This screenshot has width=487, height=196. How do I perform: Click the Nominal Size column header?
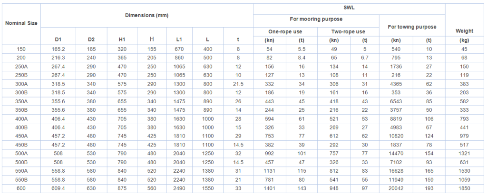[21, 23]
